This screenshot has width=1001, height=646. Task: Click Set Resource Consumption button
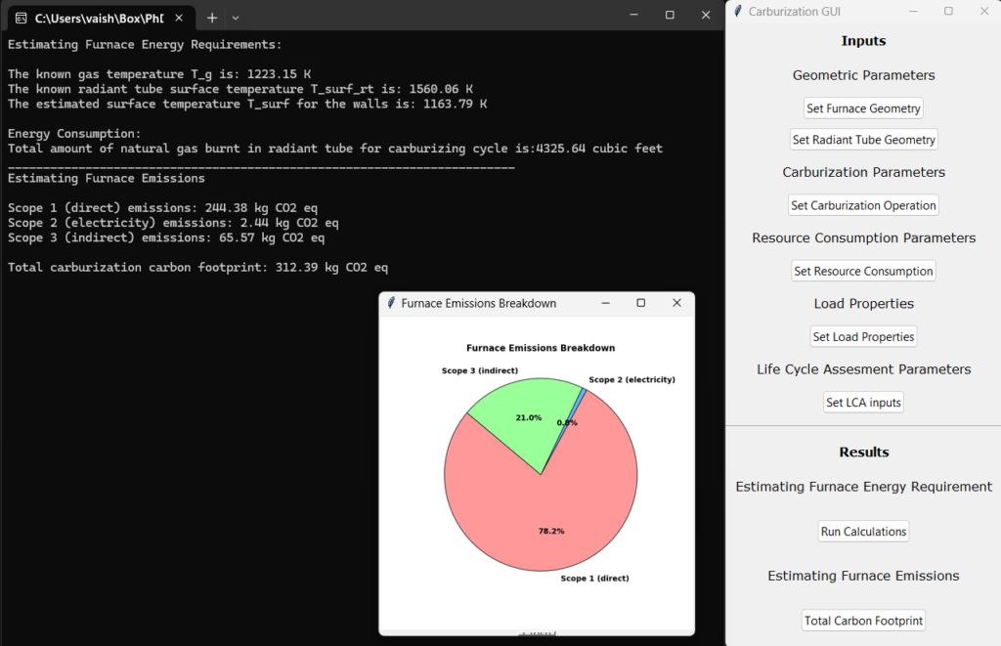point(863,272)
